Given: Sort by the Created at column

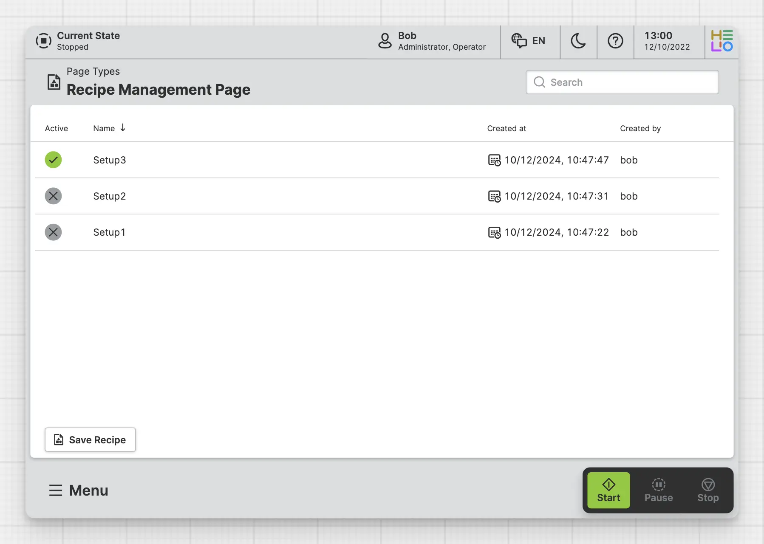Looking at the screenshot, I should click(507, 129).
